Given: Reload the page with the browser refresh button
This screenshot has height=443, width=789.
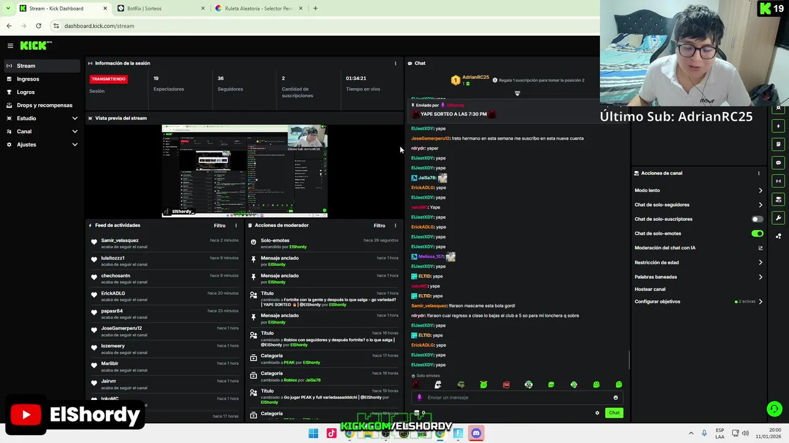Looking at the screenshot, I should click(x=38, y=26).
